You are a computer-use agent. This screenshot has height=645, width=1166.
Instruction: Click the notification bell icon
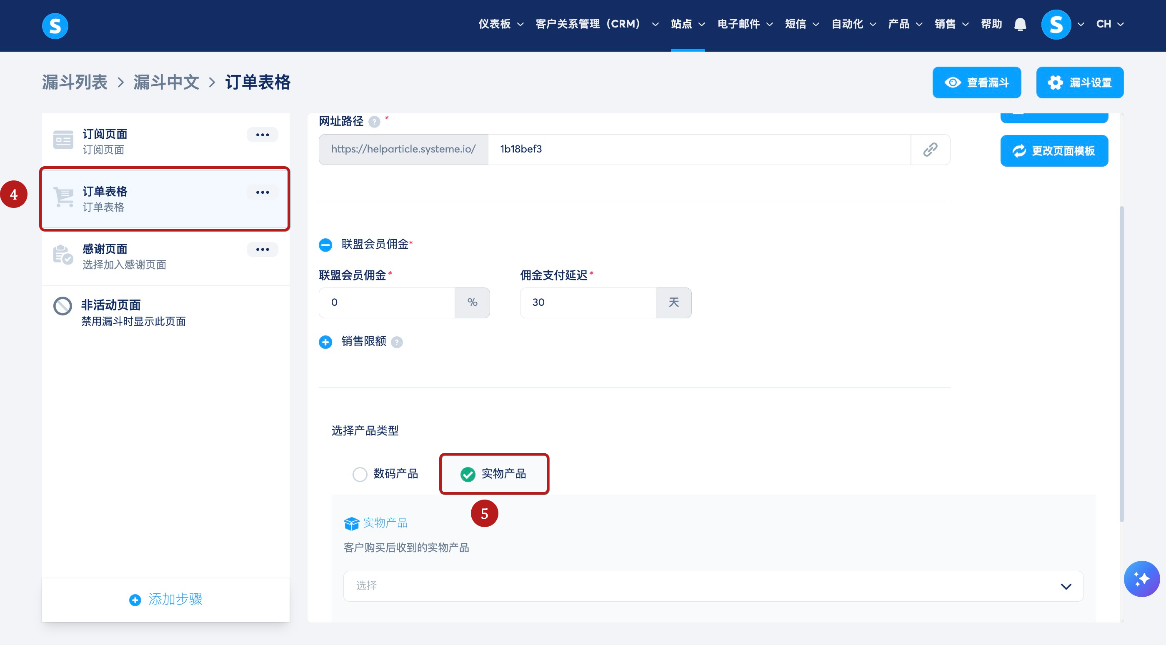coord(1020,24)
